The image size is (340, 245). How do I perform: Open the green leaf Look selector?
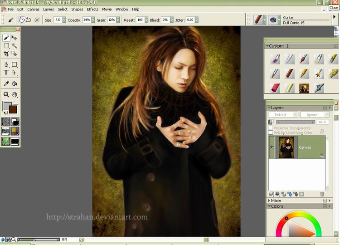[x=6, y=141]
